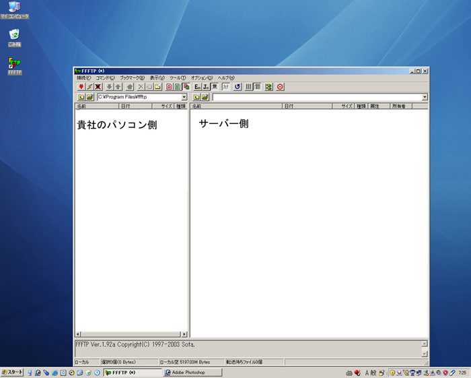Click Windows Media Player quick launch icon

coord(71,373)
